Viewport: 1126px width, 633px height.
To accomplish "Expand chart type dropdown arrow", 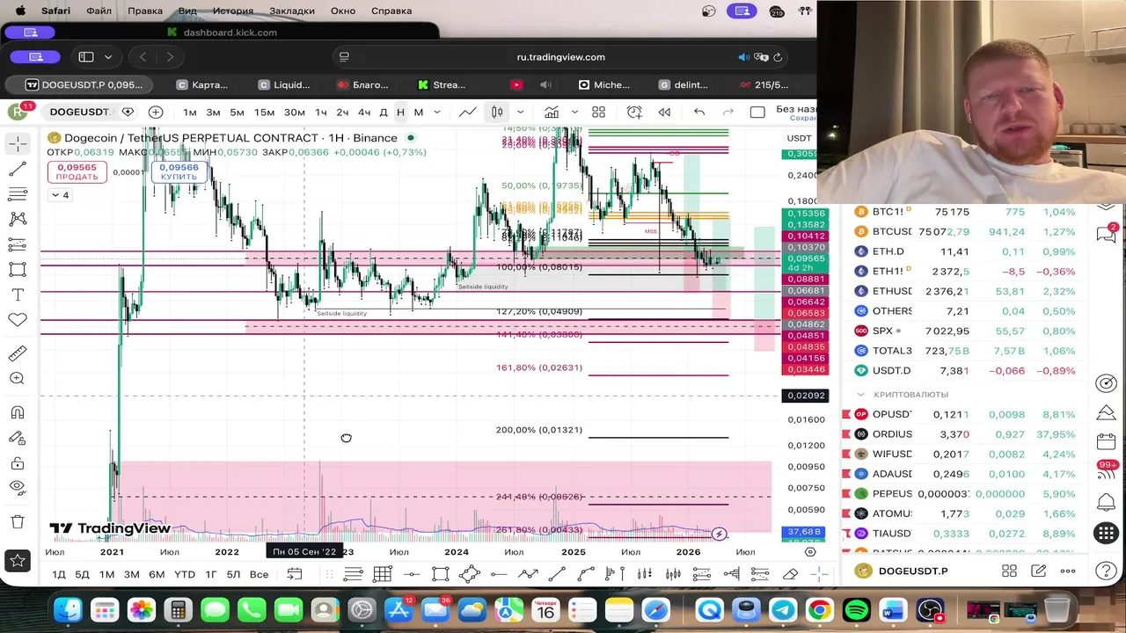I will 521,112.
